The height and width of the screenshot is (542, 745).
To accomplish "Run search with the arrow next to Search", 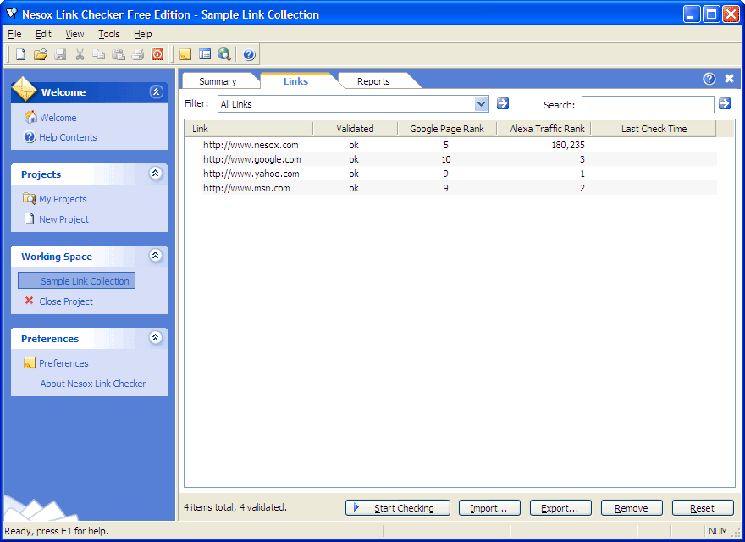I will pos(725,103).
